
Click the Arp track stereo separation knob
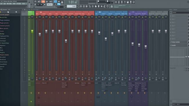pyautogui.click(x=99, y=79)
